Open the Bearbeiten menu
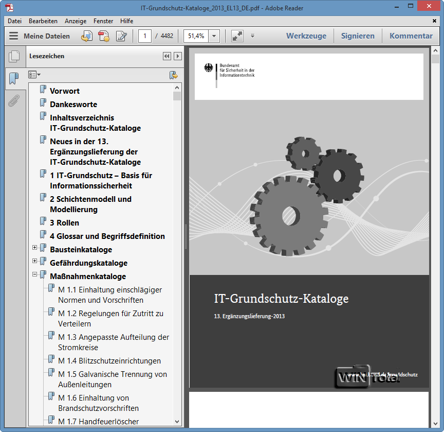This screenshot has width=444, height=432. (x=43, y=21)
